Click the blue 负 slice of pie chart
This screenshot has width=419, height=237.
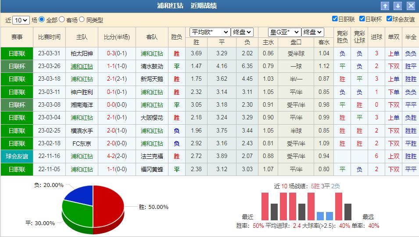pos(80,196)
